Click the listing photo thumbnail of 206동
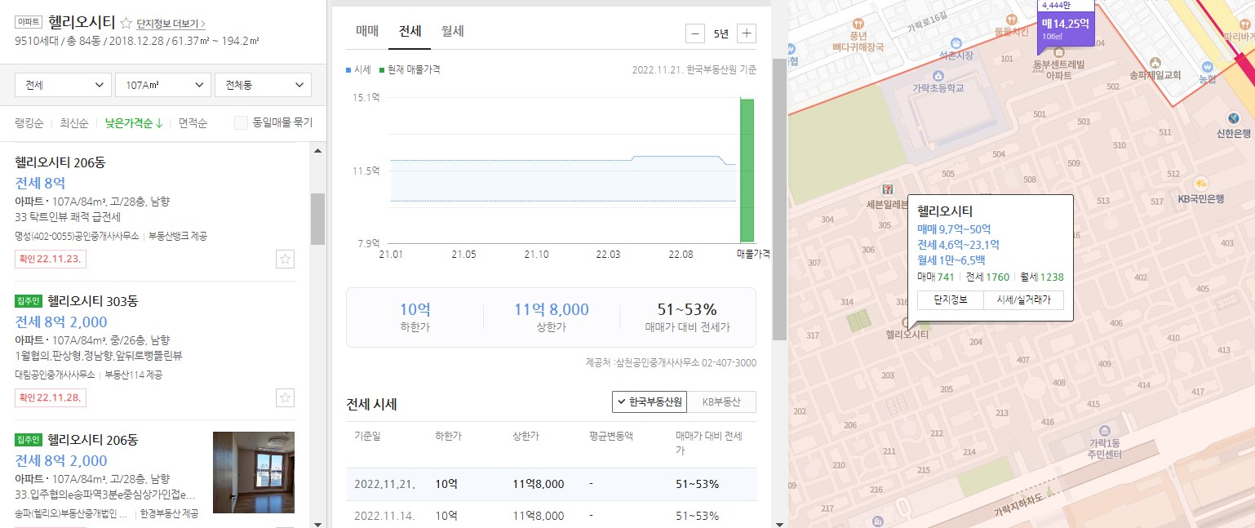 pyautogui.click(x=254, y=473)
